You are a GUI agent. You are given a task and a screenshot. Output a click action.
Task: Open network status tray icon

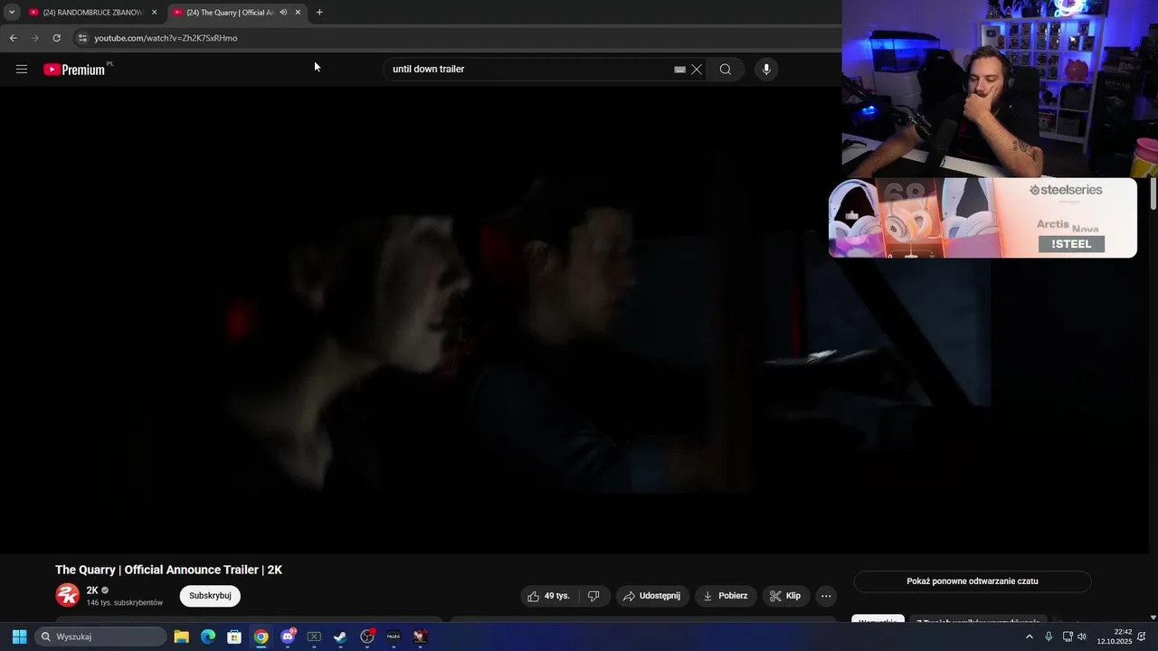(x=1068, y=637)
